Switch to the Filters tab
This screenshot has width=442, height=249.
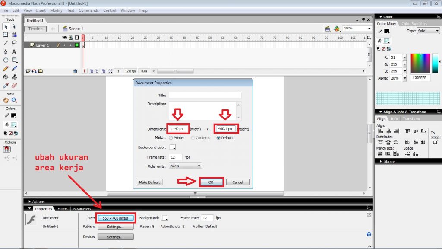pyautogui.click(x=63, y=209)
